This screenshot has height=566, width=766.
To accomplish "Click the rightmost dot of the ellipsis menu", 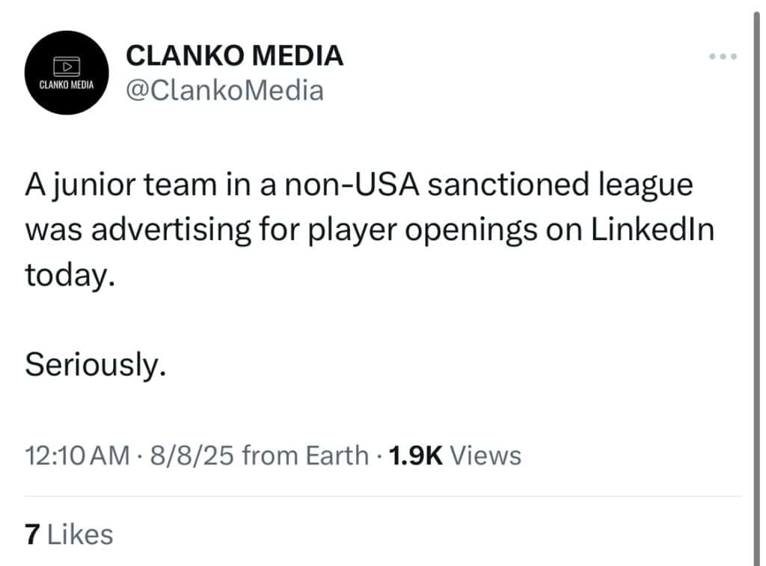I will 734,56.
